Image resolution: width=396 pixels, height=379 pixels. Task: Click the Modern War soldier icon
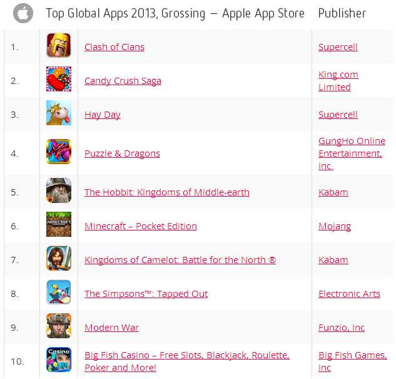pyautogui.click(x=59, y=326)
